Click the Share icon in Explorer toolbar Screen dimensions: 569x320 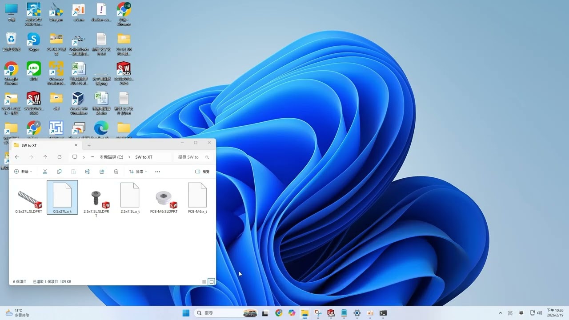pyautogui.click(x=102, y=172)
